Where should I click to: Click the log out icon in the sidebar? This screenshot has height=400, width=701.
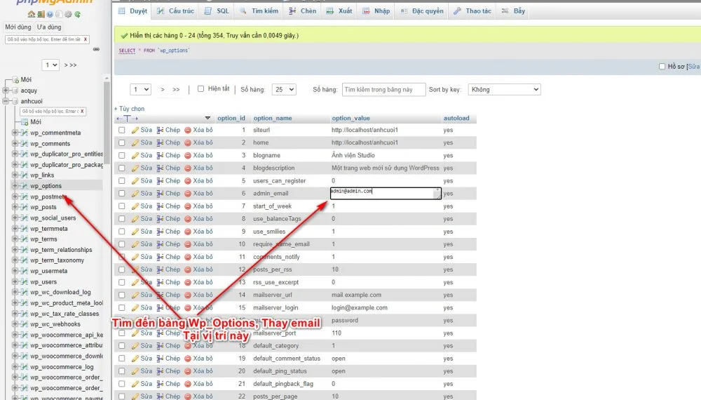point(41,14)
